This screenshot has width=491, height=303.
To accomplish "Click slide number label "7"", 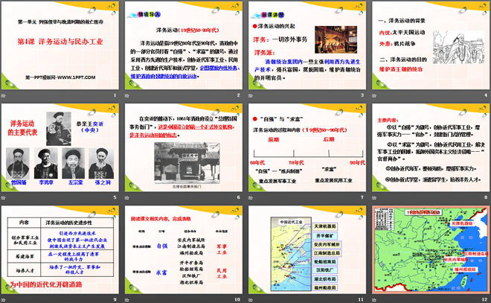I will point(362,197).
